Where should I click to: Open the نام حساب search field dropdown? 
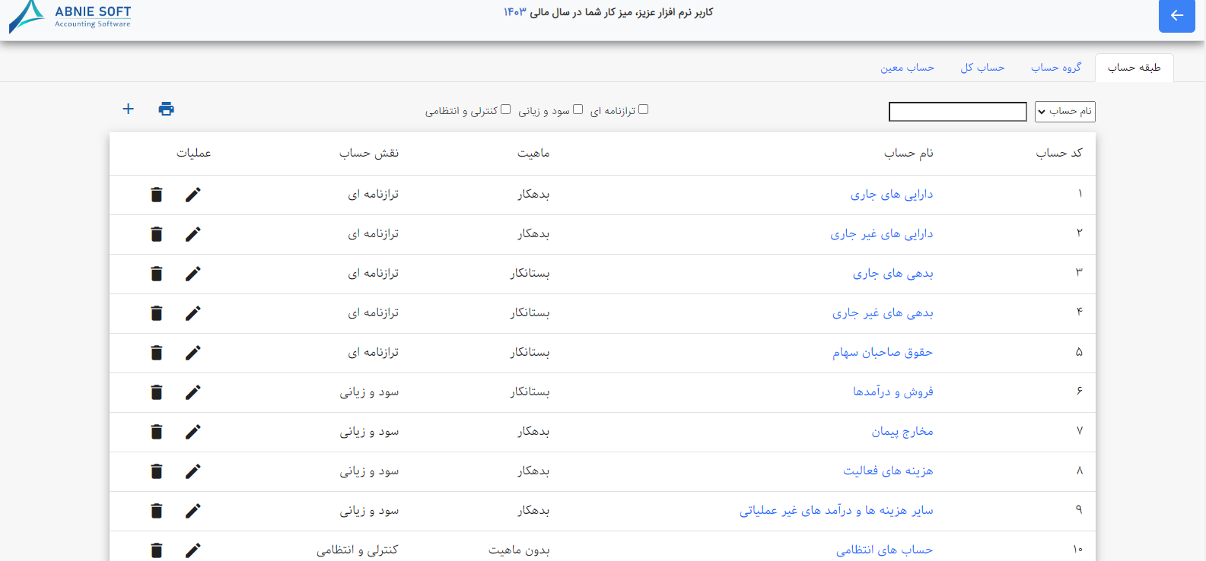1065,112
